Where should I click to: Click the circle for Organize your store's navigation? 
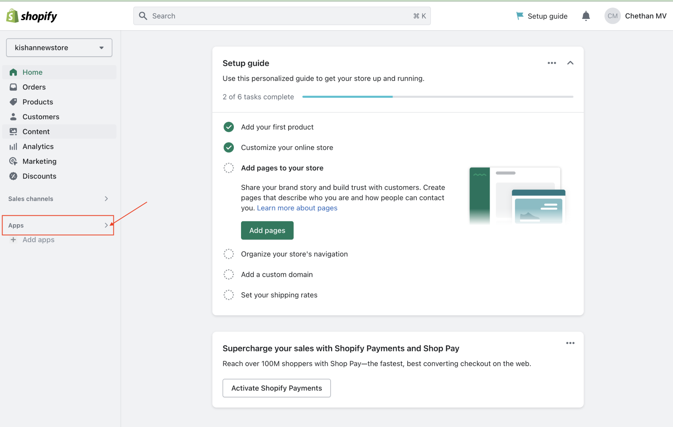pos(229,254)
